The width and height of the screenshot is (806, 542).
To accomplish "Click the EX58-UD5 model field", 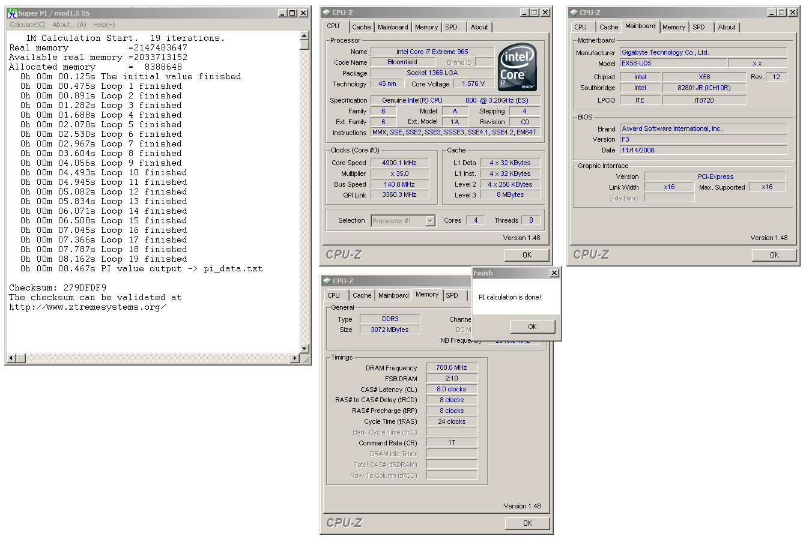I will point(673,63).
